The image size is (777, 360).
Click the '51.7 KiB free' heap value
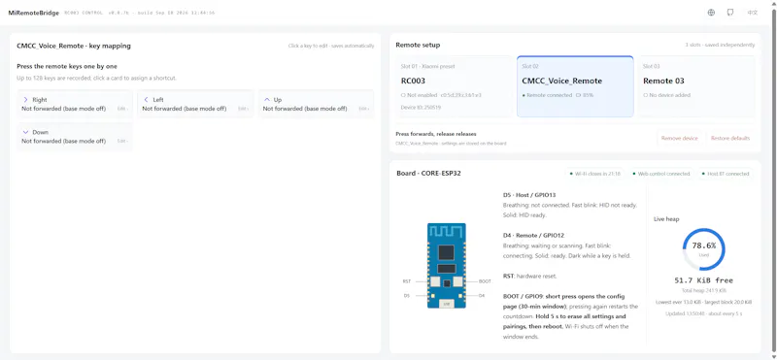point(703,280)
